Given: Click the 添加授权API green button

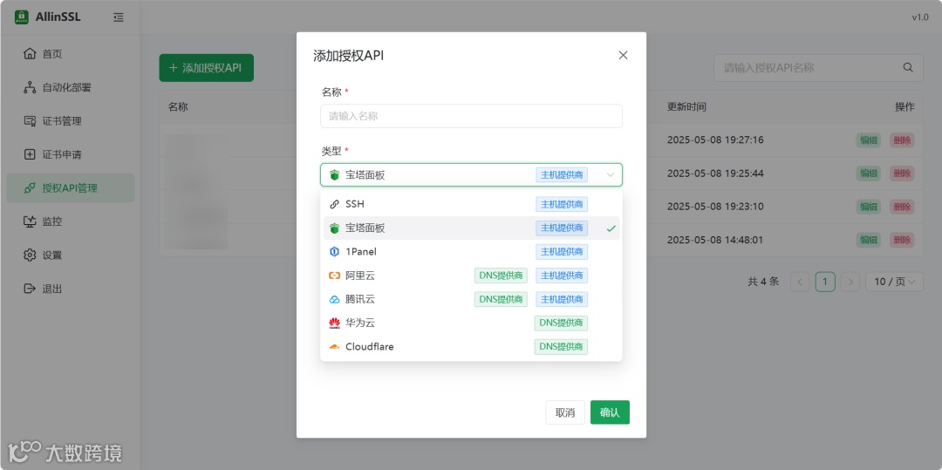Looking at the screenshot, I should pos(206,68).
